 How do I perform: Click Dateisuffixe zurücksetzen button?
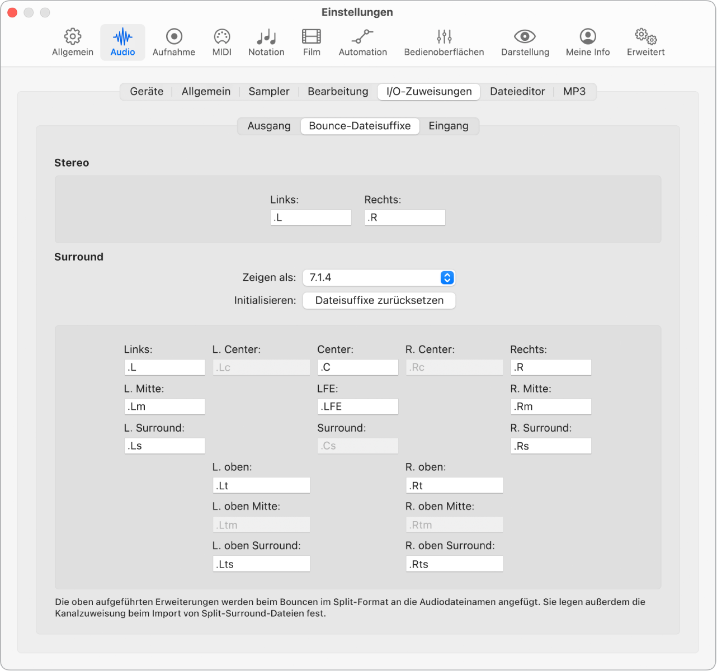(x=379, y=300)
